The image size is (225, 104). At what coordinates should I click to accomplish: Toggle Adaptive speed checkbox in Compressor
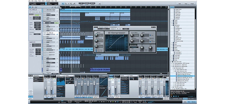(150, 41)
